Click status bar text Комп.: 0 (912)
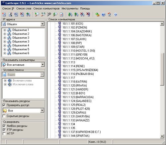Screen dimensions: 166x145 pyautogui.click(x=97, y=142)
